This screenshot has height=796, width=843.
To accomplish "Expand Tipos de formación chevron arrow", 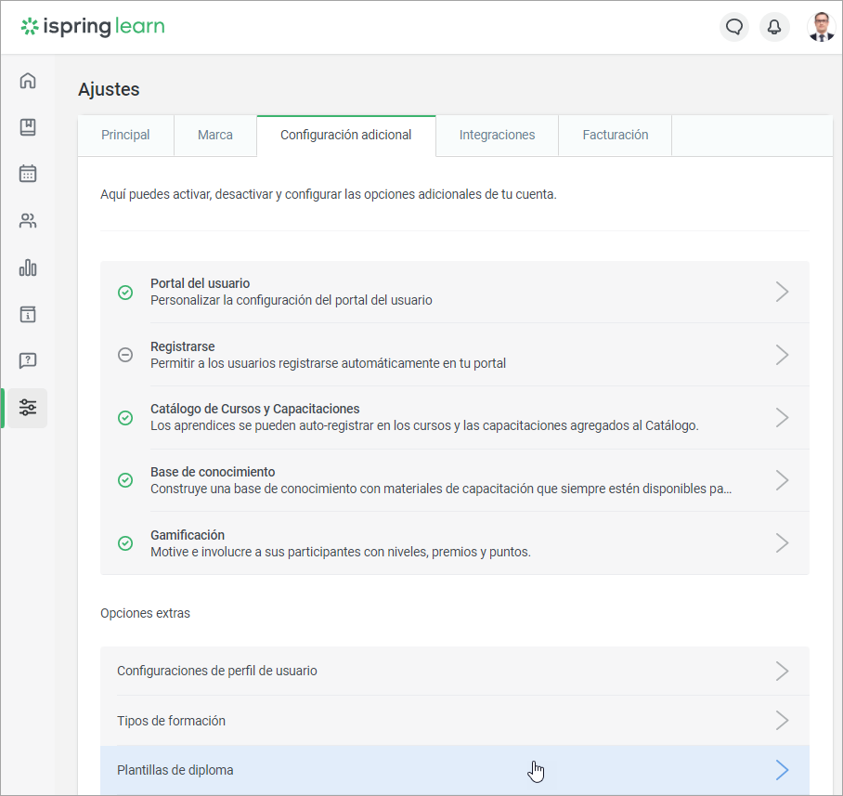I will [782, 721].
